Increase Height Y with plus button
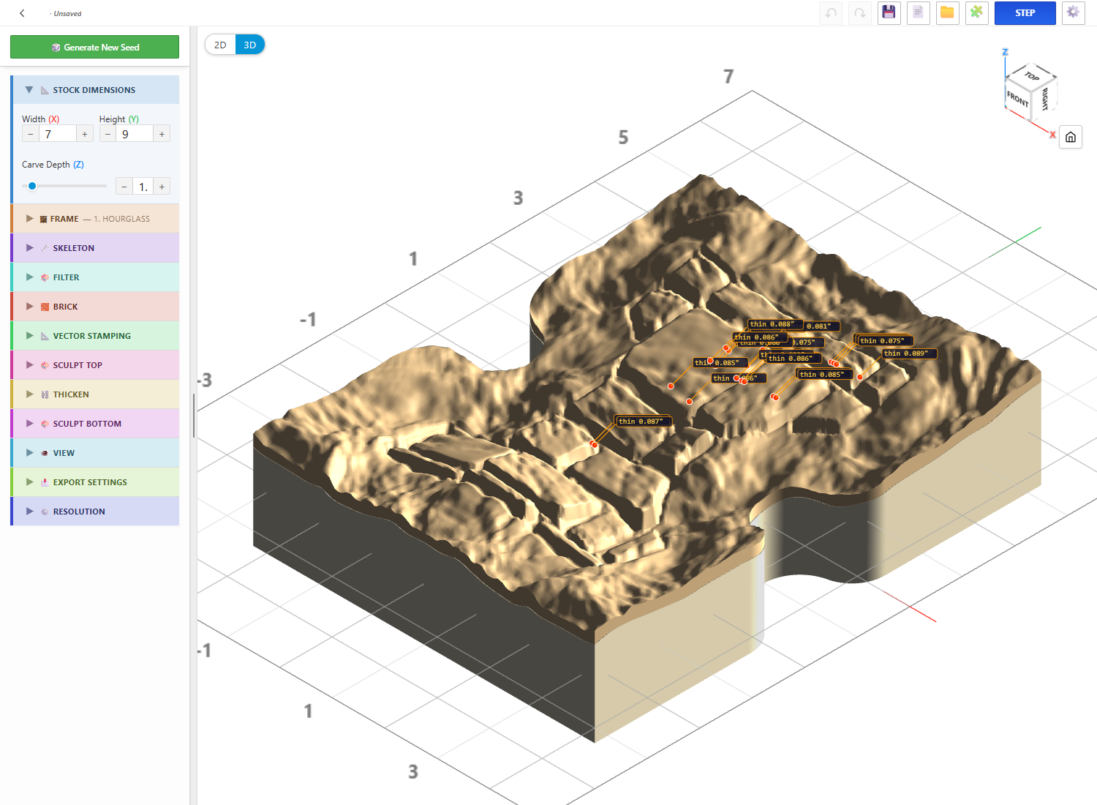The image size is (1097, 805). (162, 134)
